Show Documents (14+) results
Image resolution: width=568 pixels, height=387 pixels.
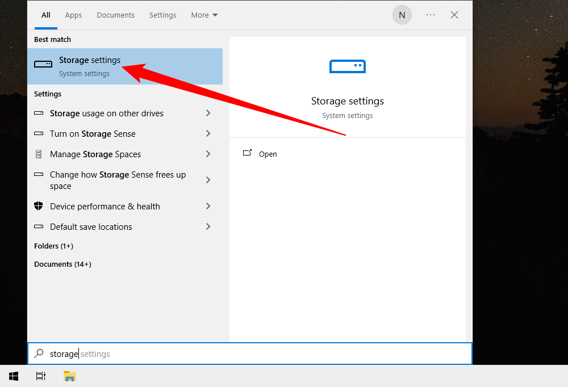click(x=62, y=264)
